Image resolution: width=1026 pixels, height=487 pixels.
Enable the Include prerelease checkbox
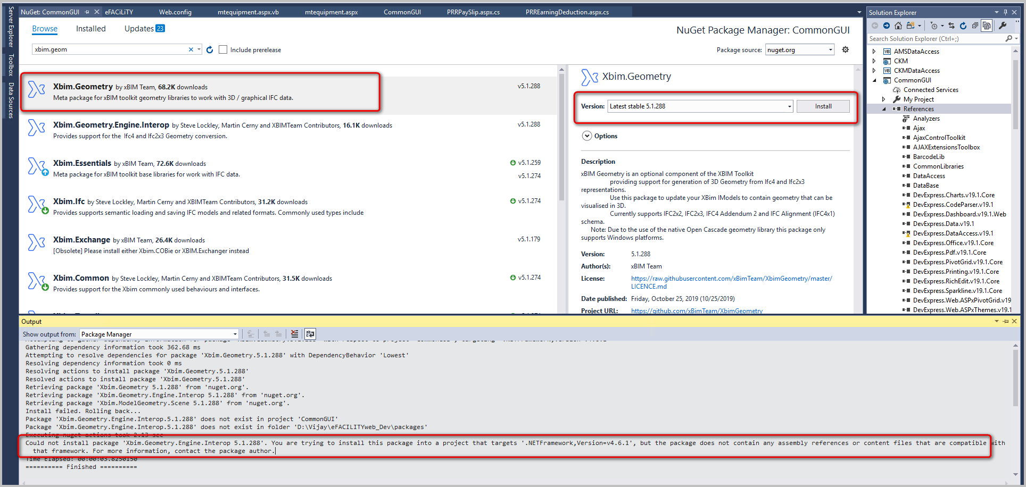coord(223,49)
